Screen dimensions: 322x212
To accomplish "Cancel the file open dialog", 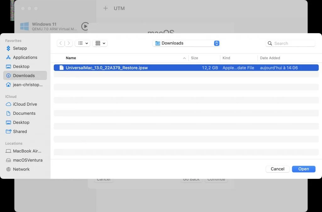I will tap(277, 169).
